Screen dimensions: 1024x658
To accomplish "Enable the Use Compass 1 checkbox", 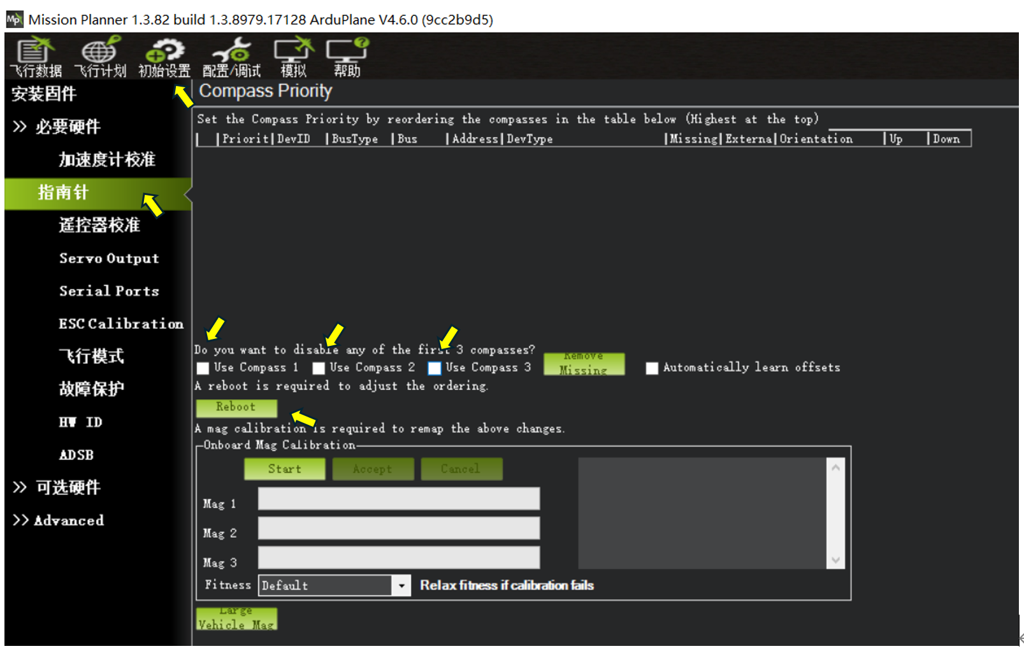I will (203, 368).
